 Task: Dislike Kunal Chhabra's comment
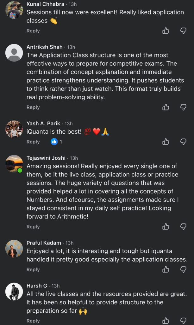click(x=183, y=30)
